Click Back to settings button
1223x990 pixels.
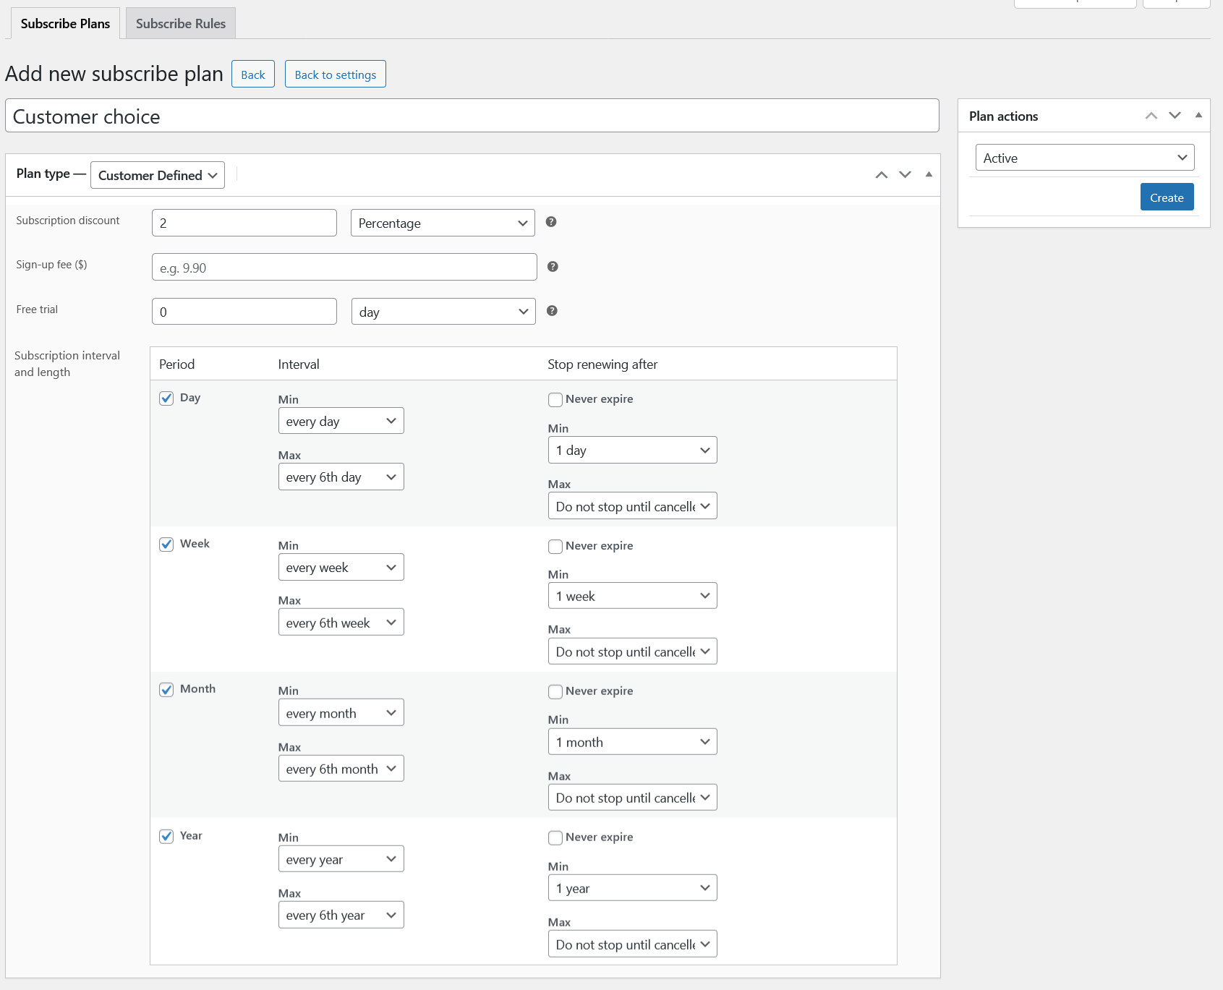[336, 74]
